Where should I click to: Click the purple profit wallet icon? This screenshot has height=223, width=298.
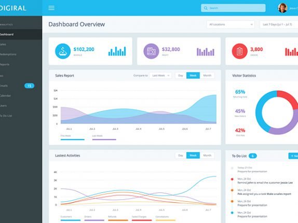(x=151, y=51)
